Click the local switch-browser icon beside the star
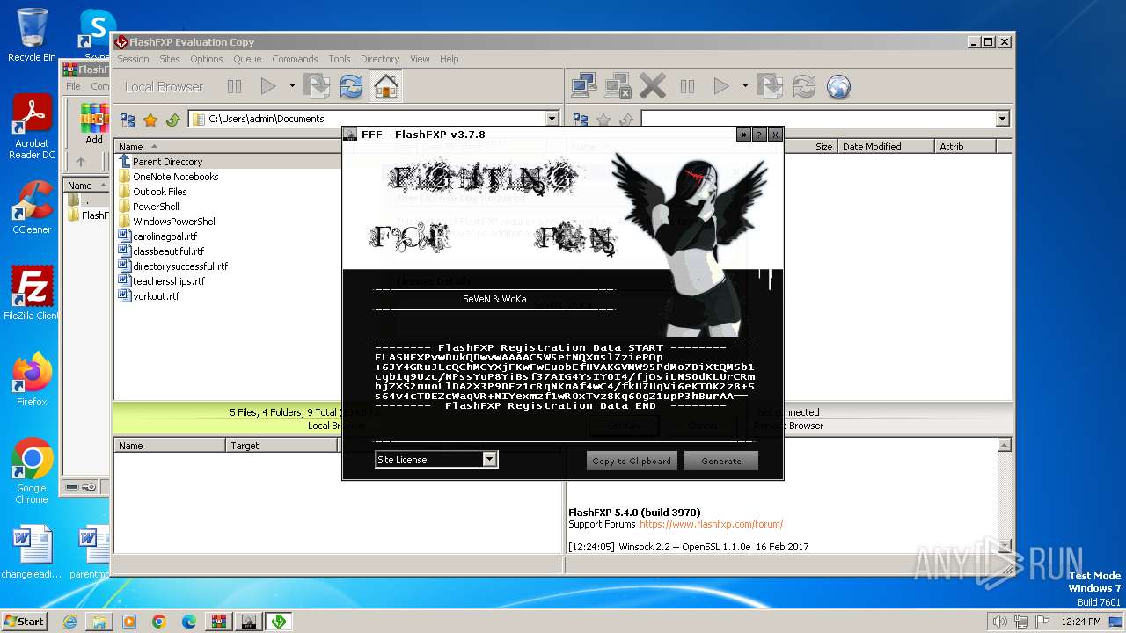Image resolution: width=1126 pixels, height=633 pixels. 128,120
